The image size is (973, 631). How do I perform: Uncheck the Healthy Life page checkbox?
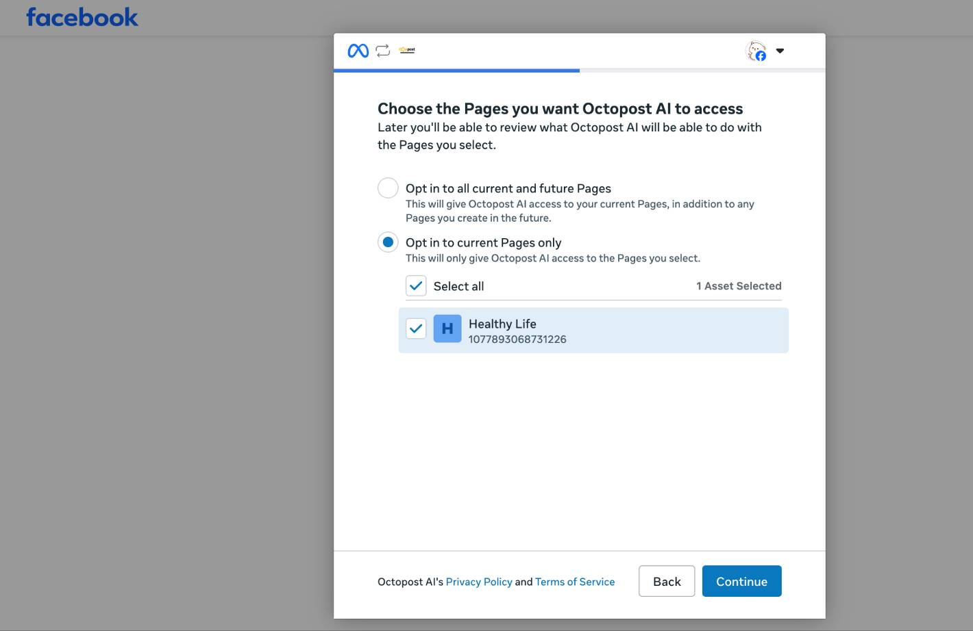tap(416, 329)
